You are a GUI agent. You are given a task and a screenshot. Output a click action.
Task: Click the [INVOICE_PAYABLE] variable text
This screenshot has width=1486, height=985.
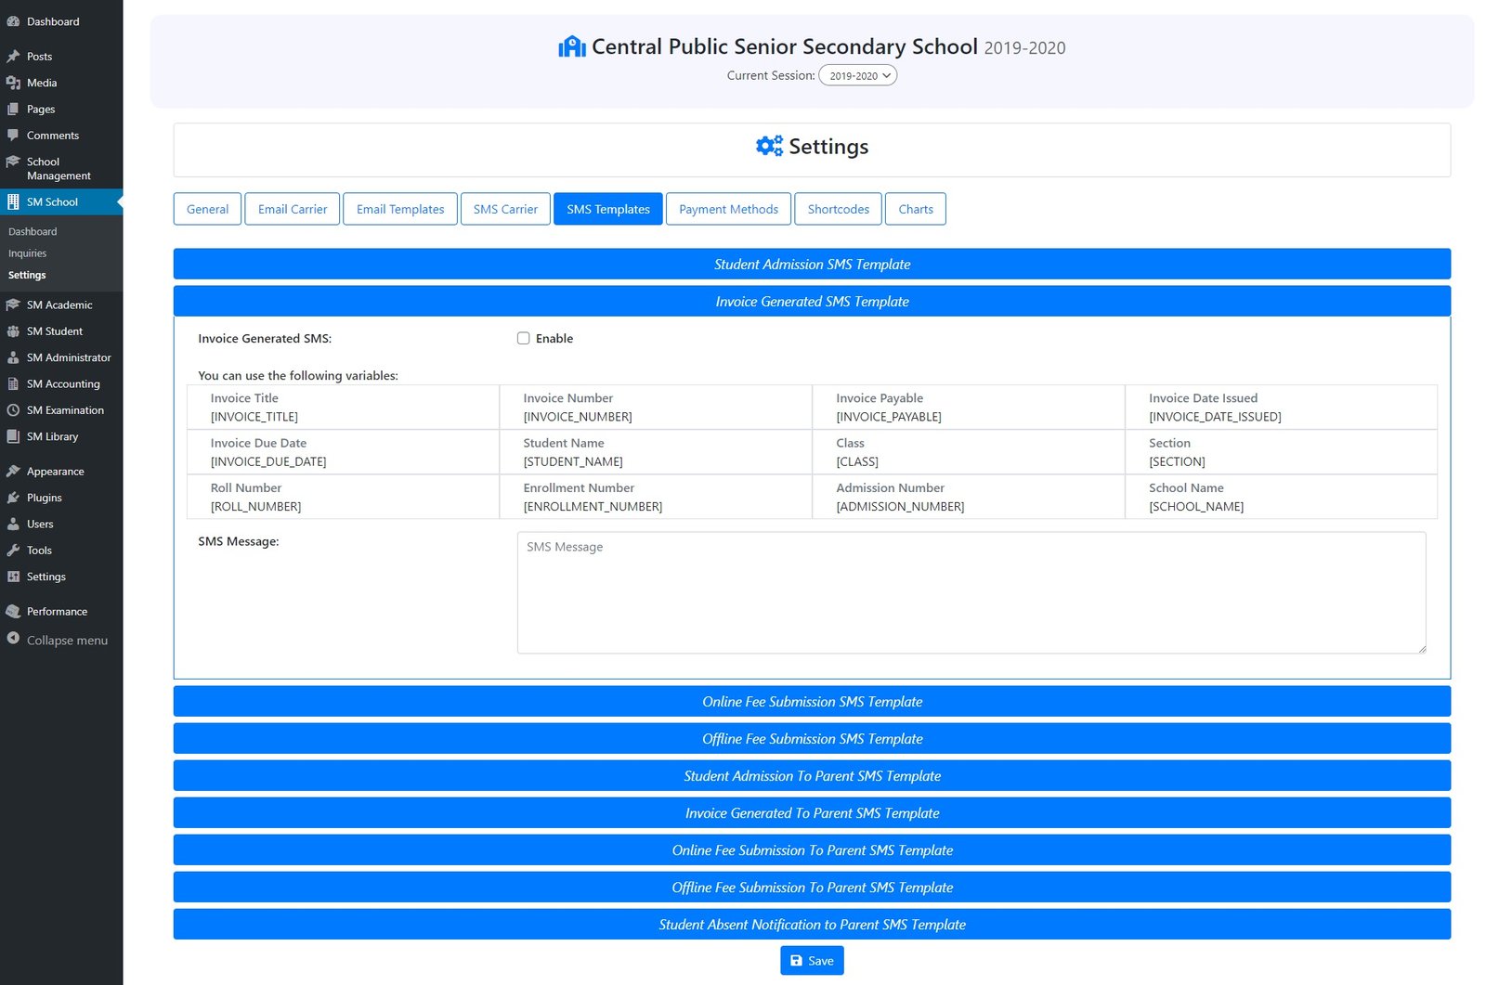click(x=889, y=417)
